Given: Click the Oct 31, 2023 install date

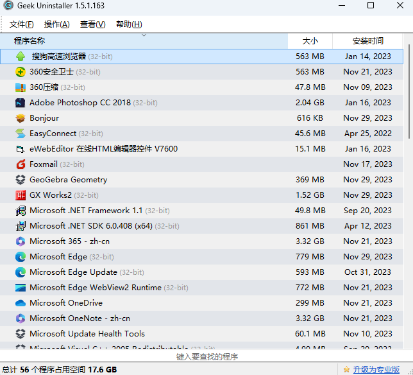Looking at the screenshot, I should point(368,272).
